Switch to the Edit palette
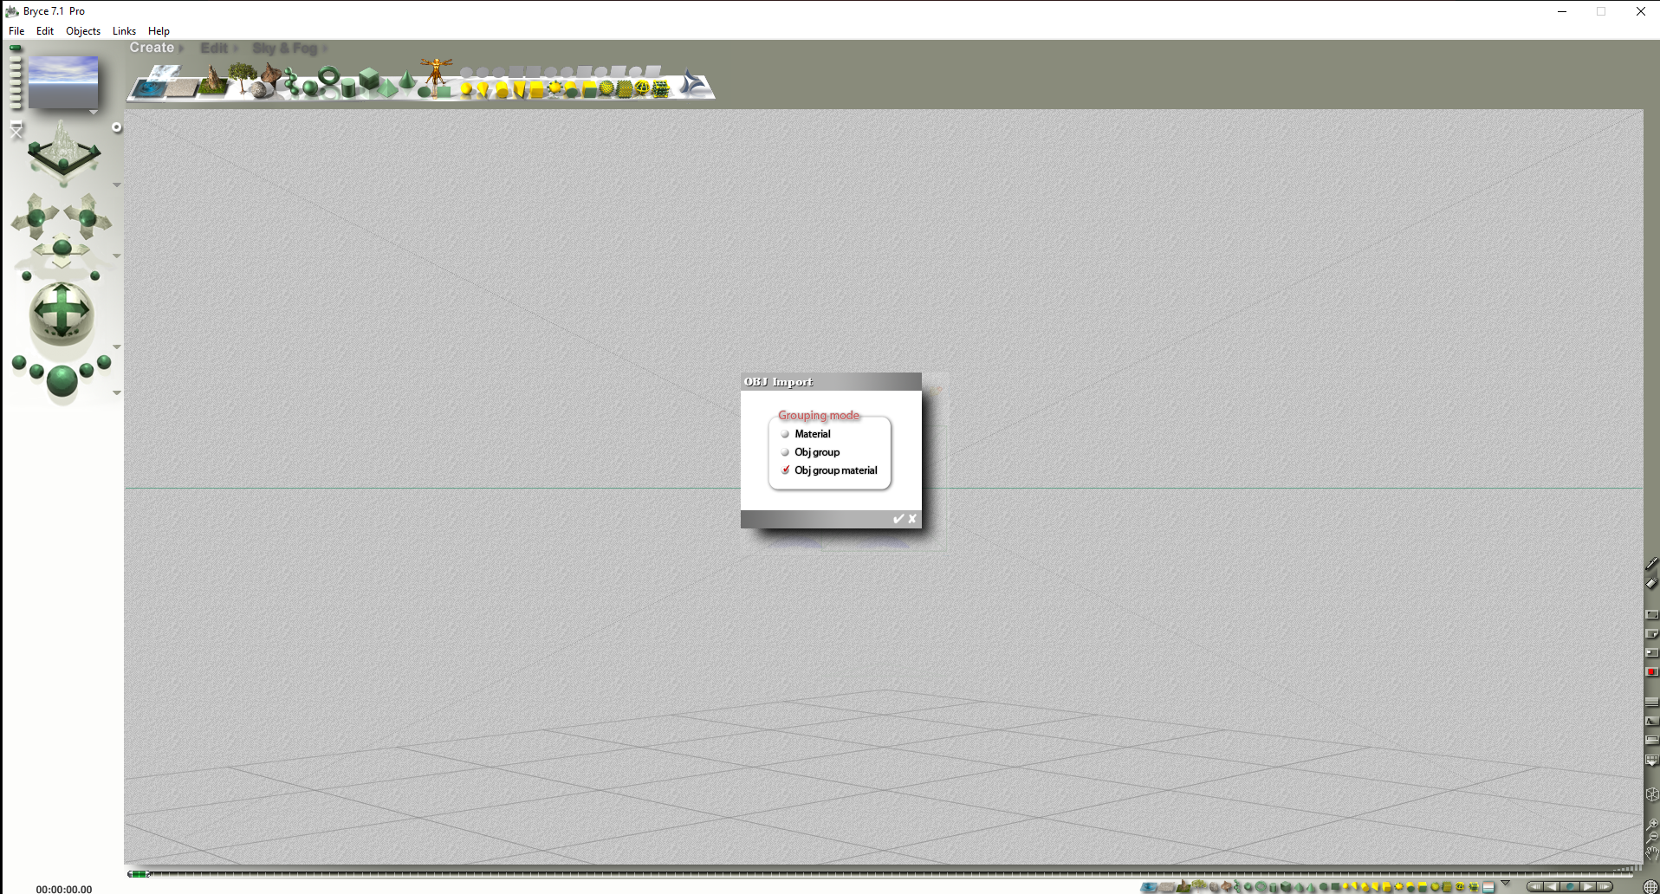1660x894 pixels. [214, 49]
